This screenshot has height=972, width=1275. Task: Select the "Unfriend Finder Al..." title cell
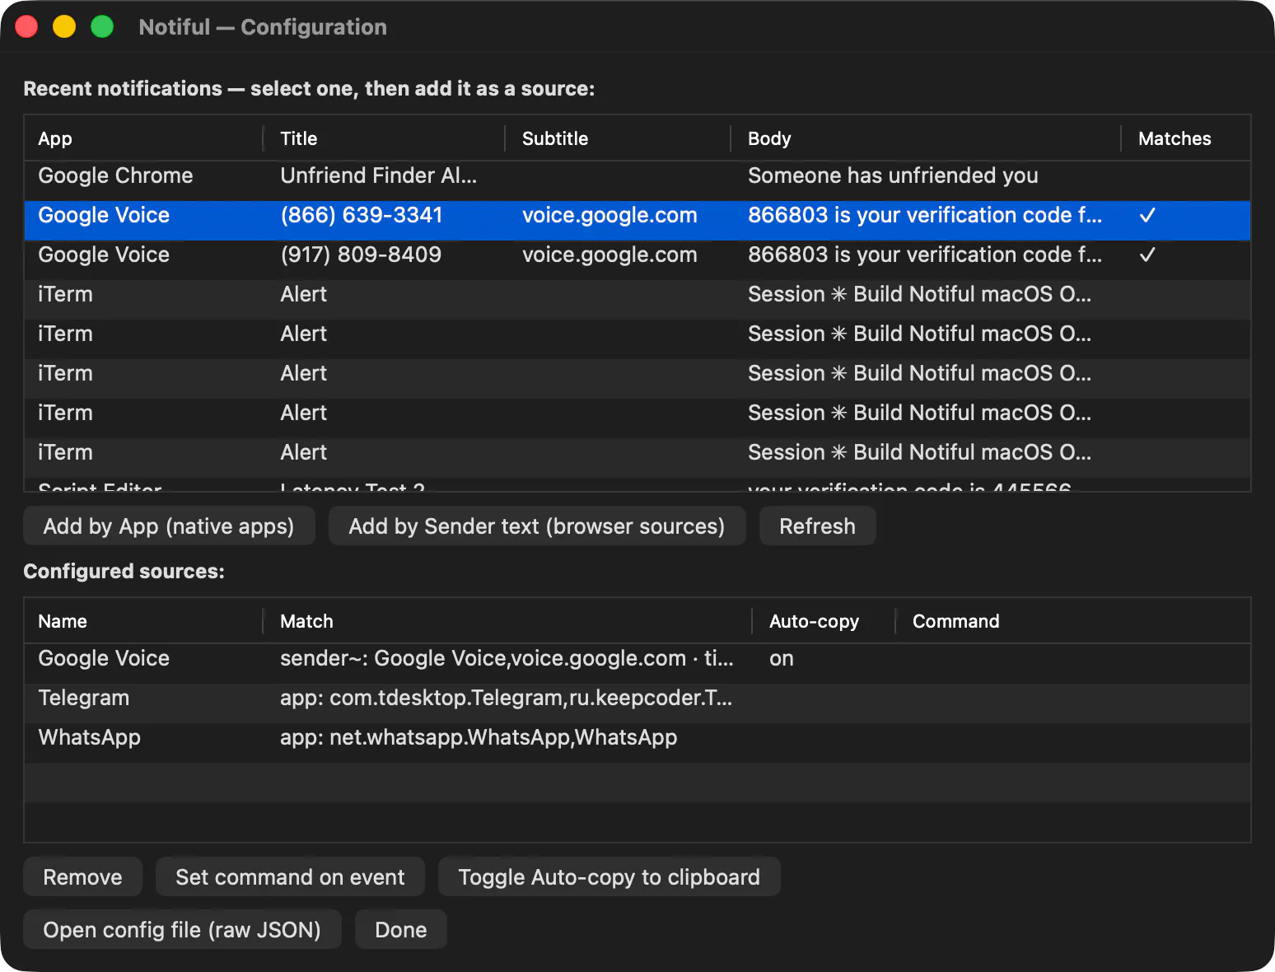click(379, 175)
